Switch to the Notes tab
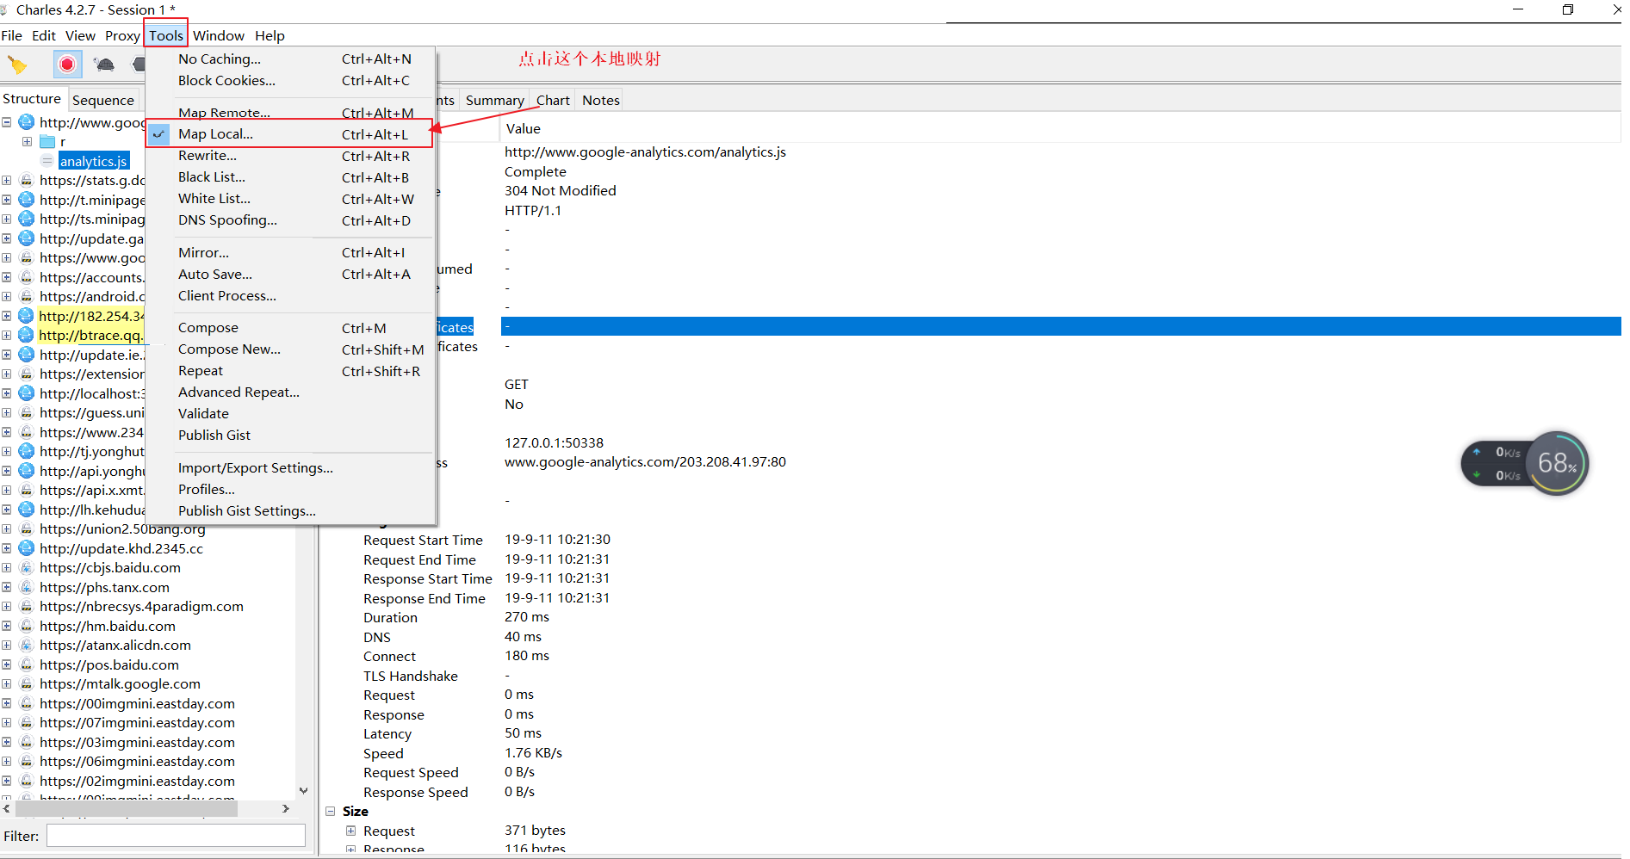This screenshot has height=859, width=1630. point(601,101)
